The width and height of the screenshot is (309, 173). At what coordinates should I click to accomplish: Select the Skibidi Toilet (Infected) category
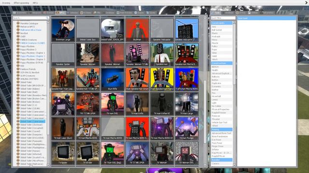[31, 154]
